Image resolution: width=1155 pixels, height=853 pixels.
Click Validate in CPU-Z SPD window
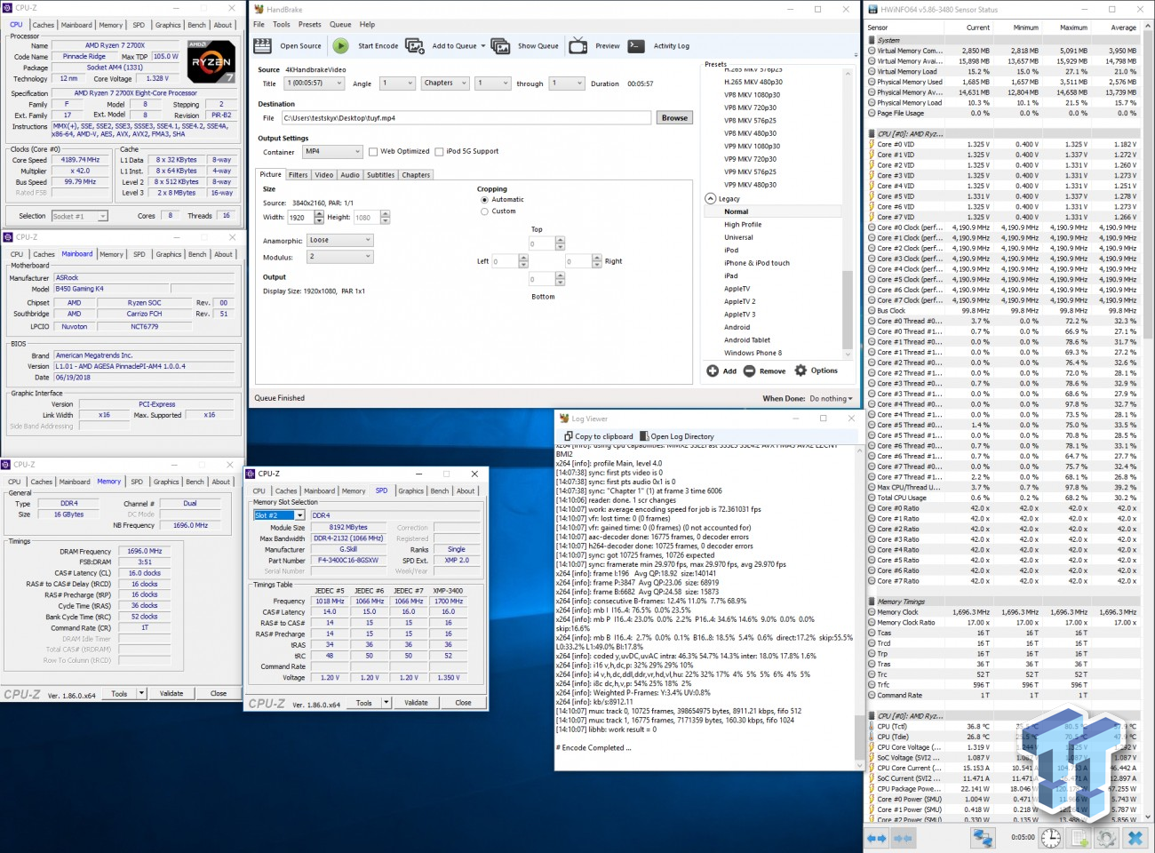[x=416, y=703]
